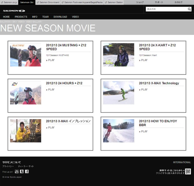This screenshot has width=194, height=186.
Task: Play the X-KART + Z12 SPEED movie
Action: tap(143, 60)
